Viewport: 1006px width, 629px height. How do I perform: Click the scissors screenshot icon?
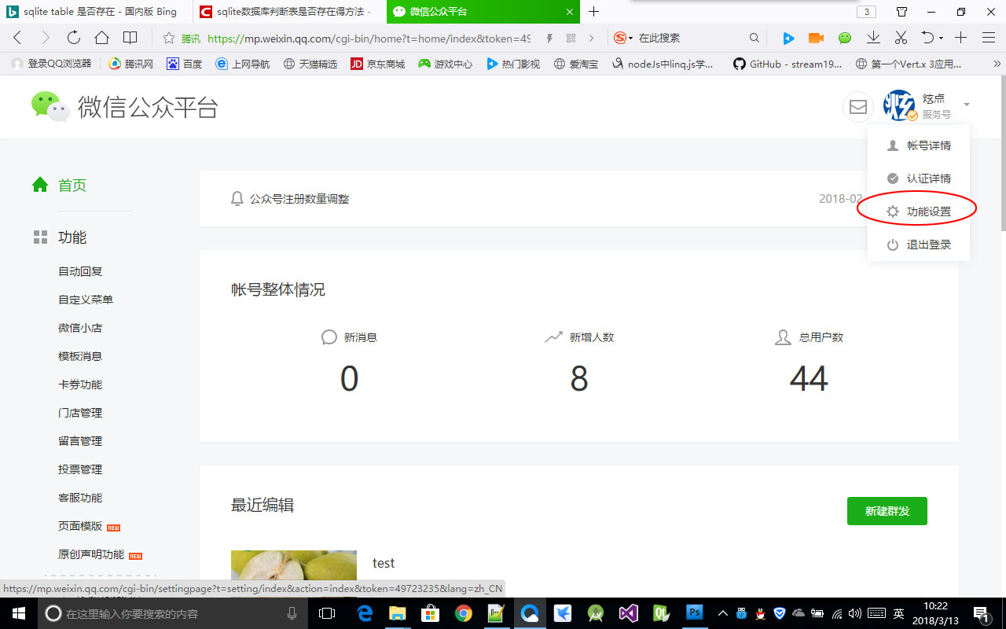(x=901, y=38)
